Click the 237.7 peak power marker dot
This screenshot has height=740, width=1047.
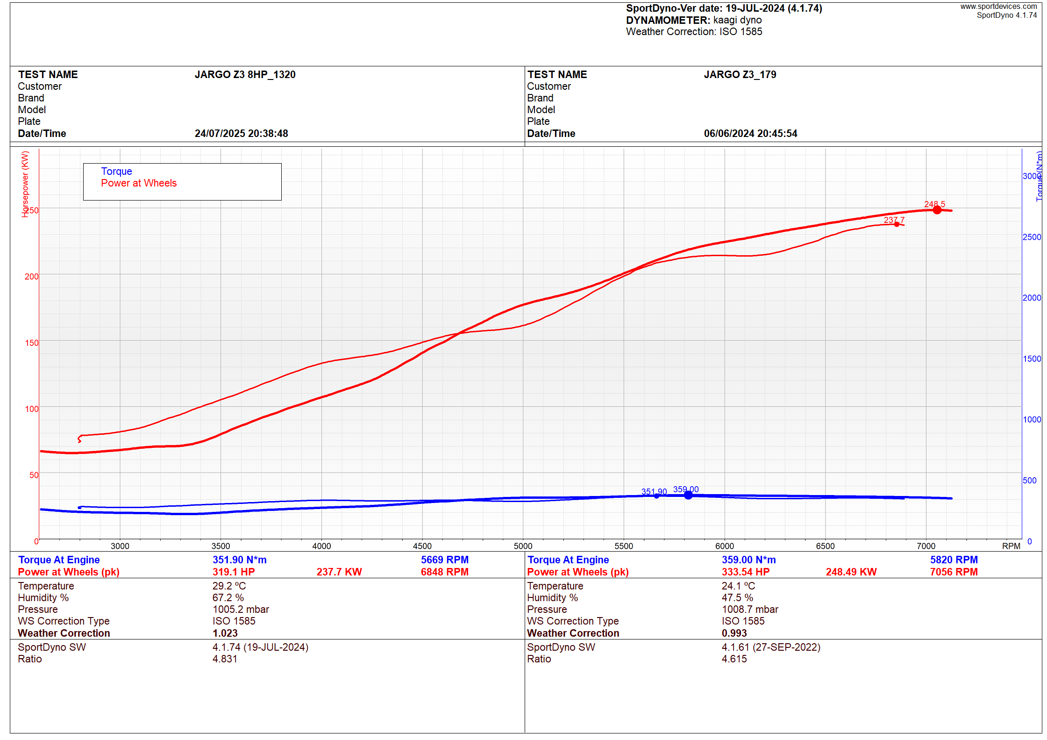point(897,224)
